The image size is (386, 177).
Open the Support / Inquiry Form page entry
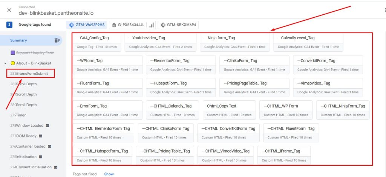tap(35, 53)
